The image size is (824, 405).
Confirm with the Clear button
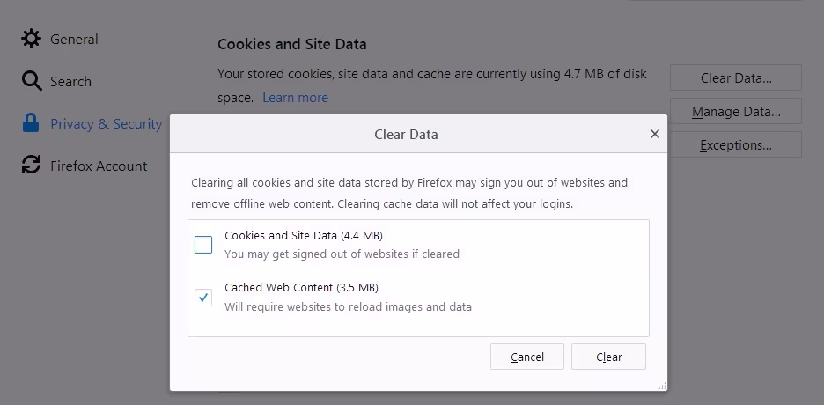(x=608, y=357)
